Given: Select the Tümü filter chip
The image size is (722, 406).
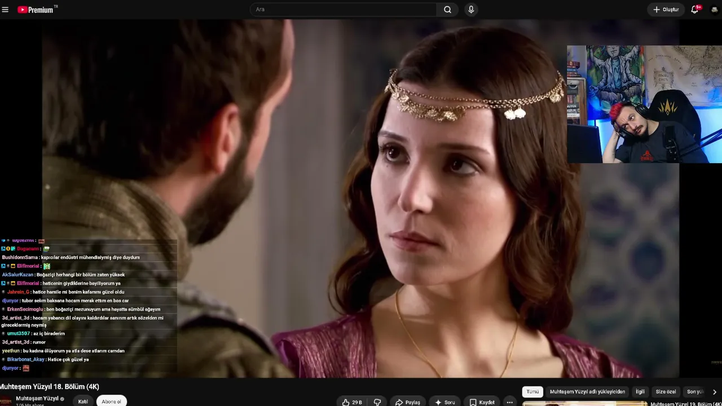Looking at the screenshot, I should pos(533,392).
